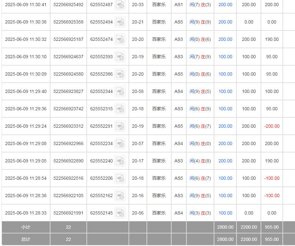The width and height of the screenshot is (295, 246).
Task: Select order number 522566922966 cell
Action: 68,144
